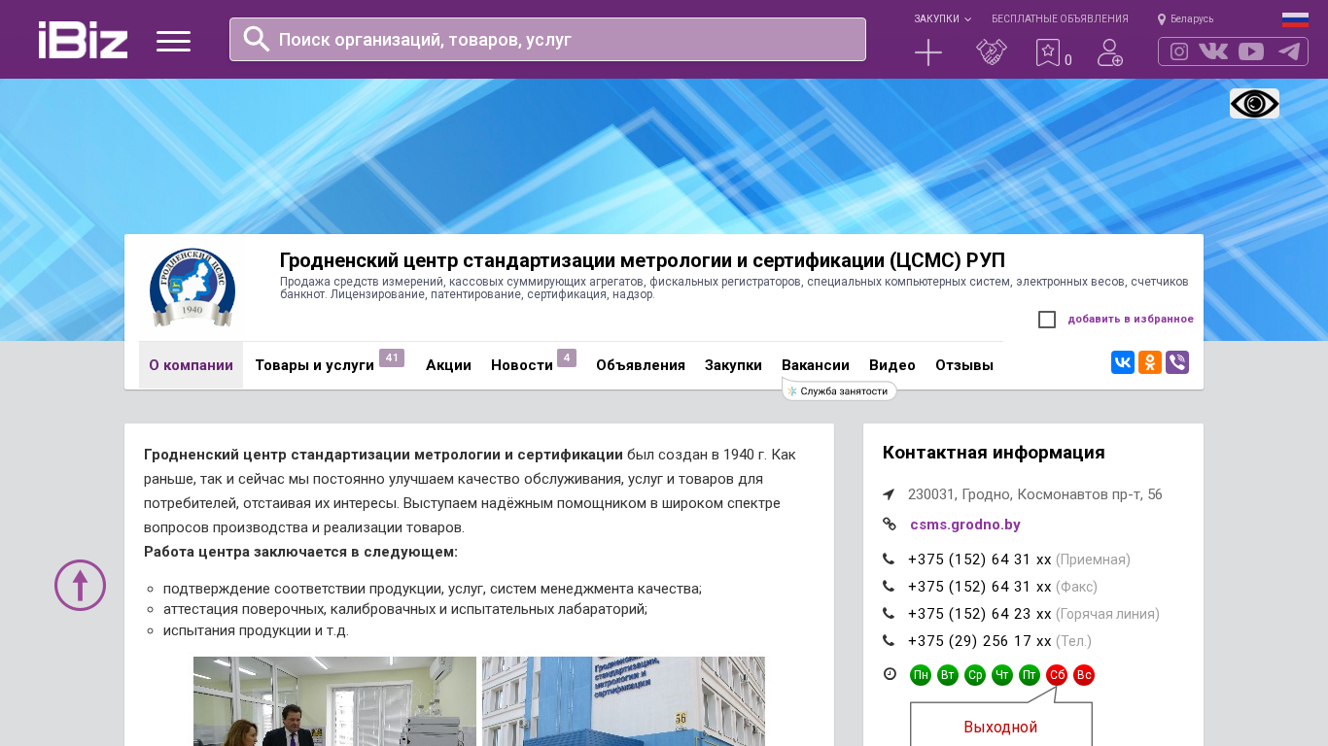1328x746 pixels.
Task: Open the hamburger menu icon
Action: [173, 41]
